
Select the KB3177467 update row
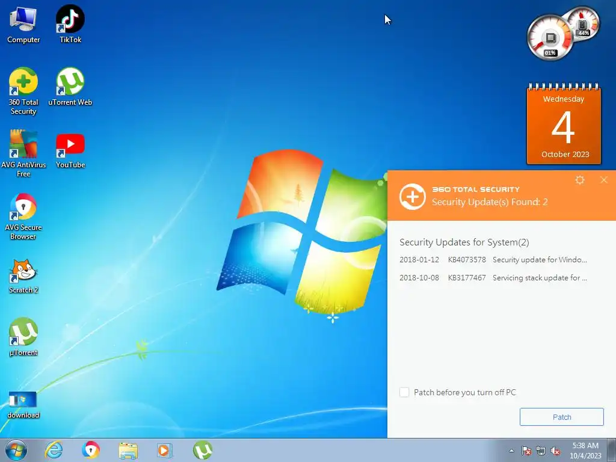point(493,278)
